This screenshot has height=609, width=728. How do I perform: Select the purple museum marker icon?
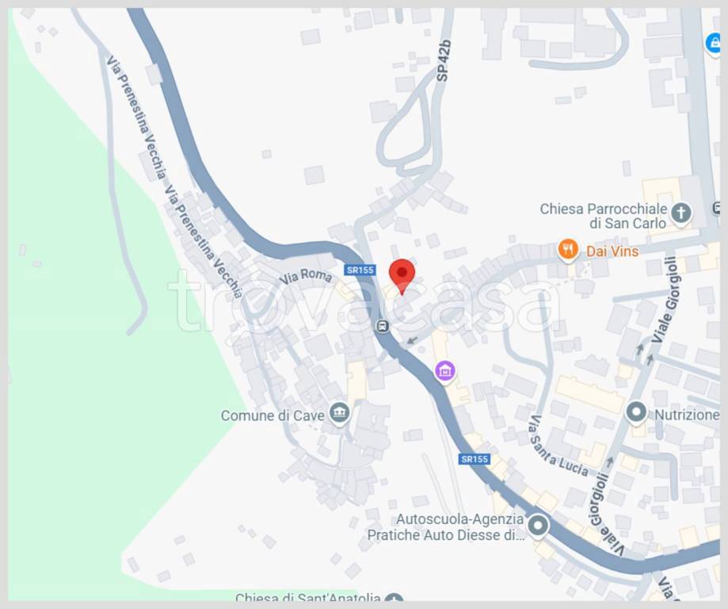pyautogui.click(x=445, y=370)
